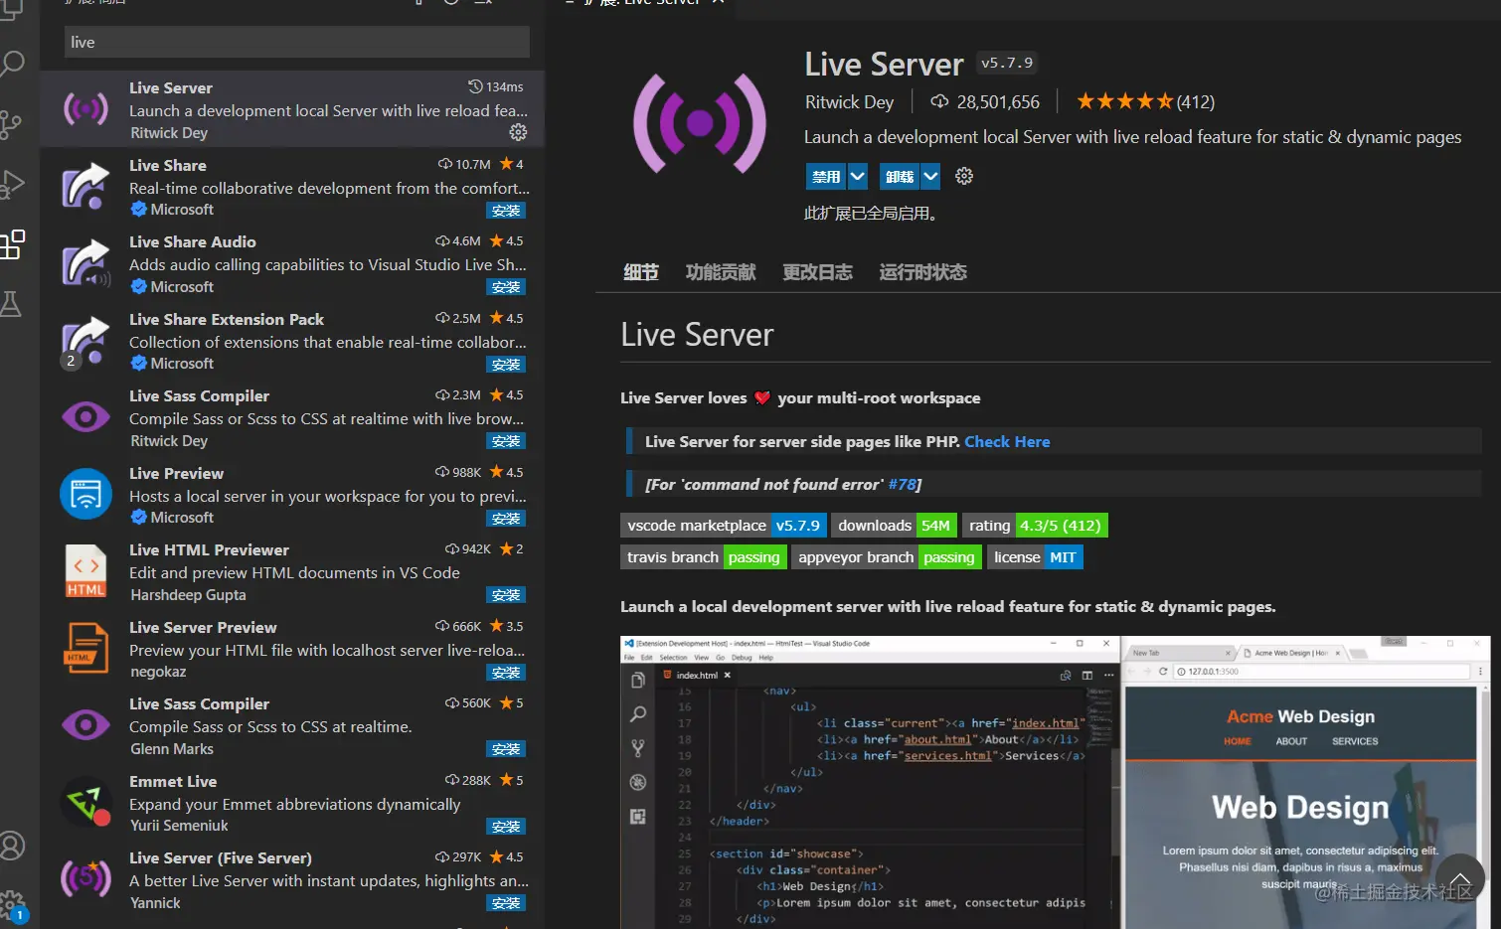The width and height of the screenshot is (1501, 929).
Task: Install the Live Share extension
Action: point(506,211)
